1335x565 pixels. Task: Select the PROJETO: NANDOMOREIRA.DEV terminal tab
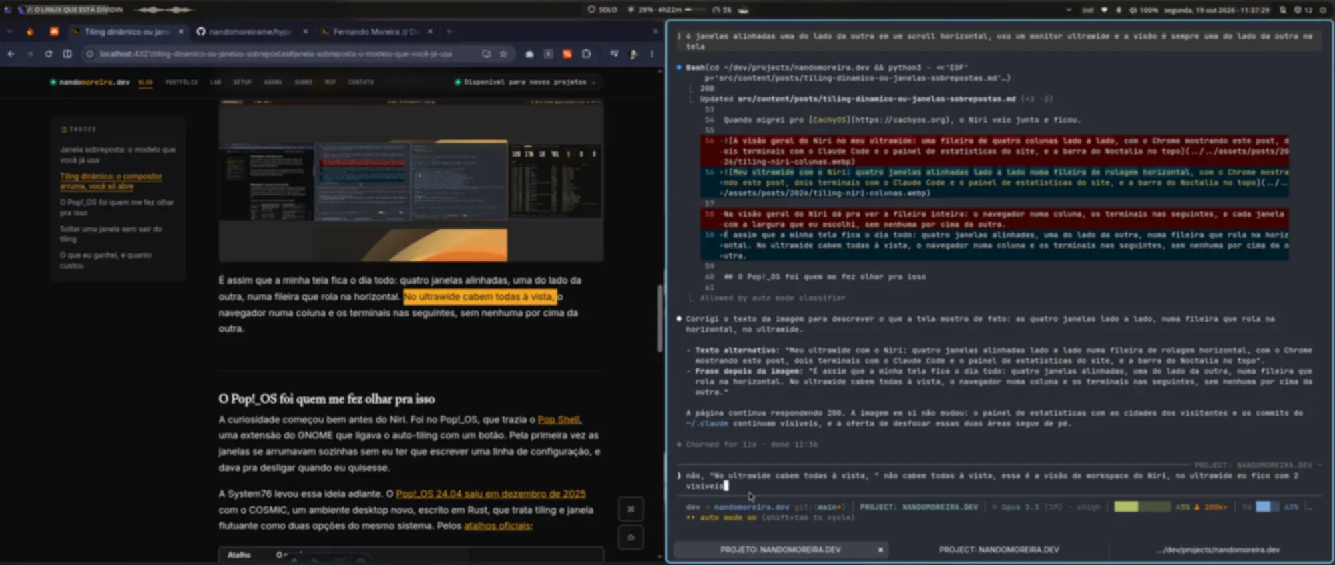click(x=780, y=550)
